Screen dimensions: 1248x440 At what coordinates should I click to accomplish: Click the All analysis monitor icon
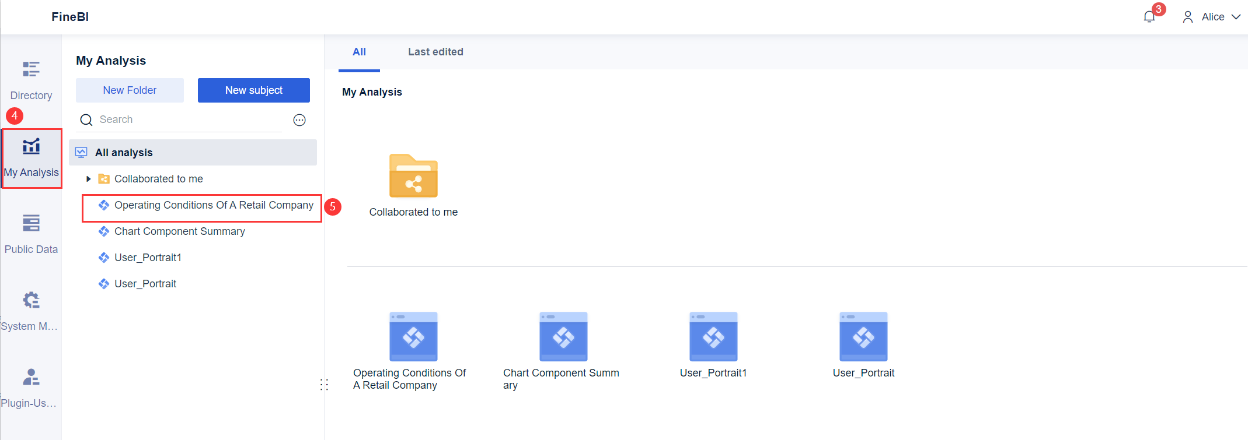click(82, 153)
